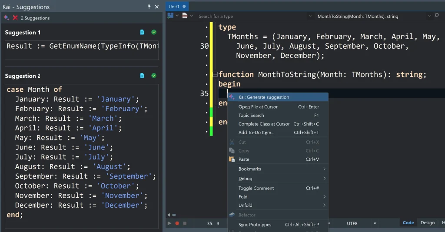Viewport: 445px width, 232px height.
Task: Copy Suggestion 2 with the blue document icon
Action: [142, 76]
